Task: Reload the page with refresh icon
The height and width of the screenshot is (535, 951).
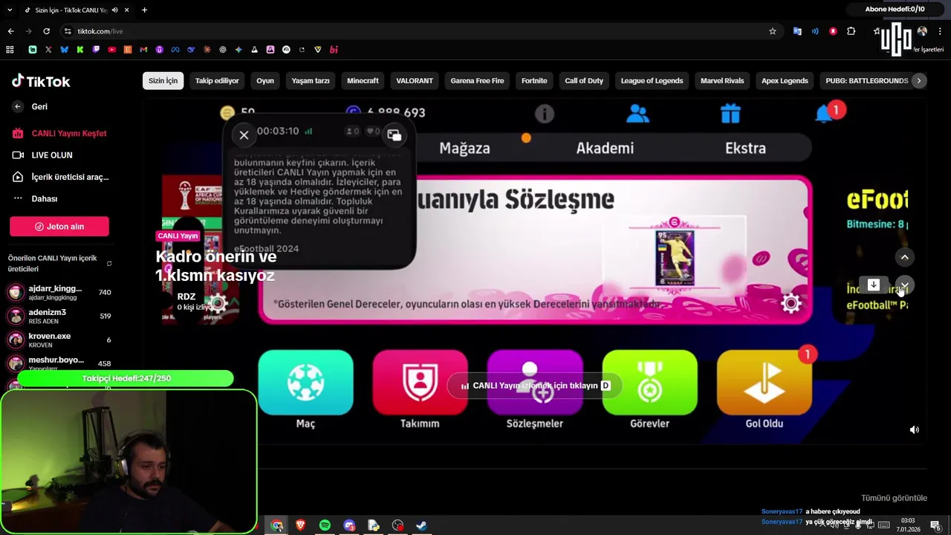Action: click(46, 31)
